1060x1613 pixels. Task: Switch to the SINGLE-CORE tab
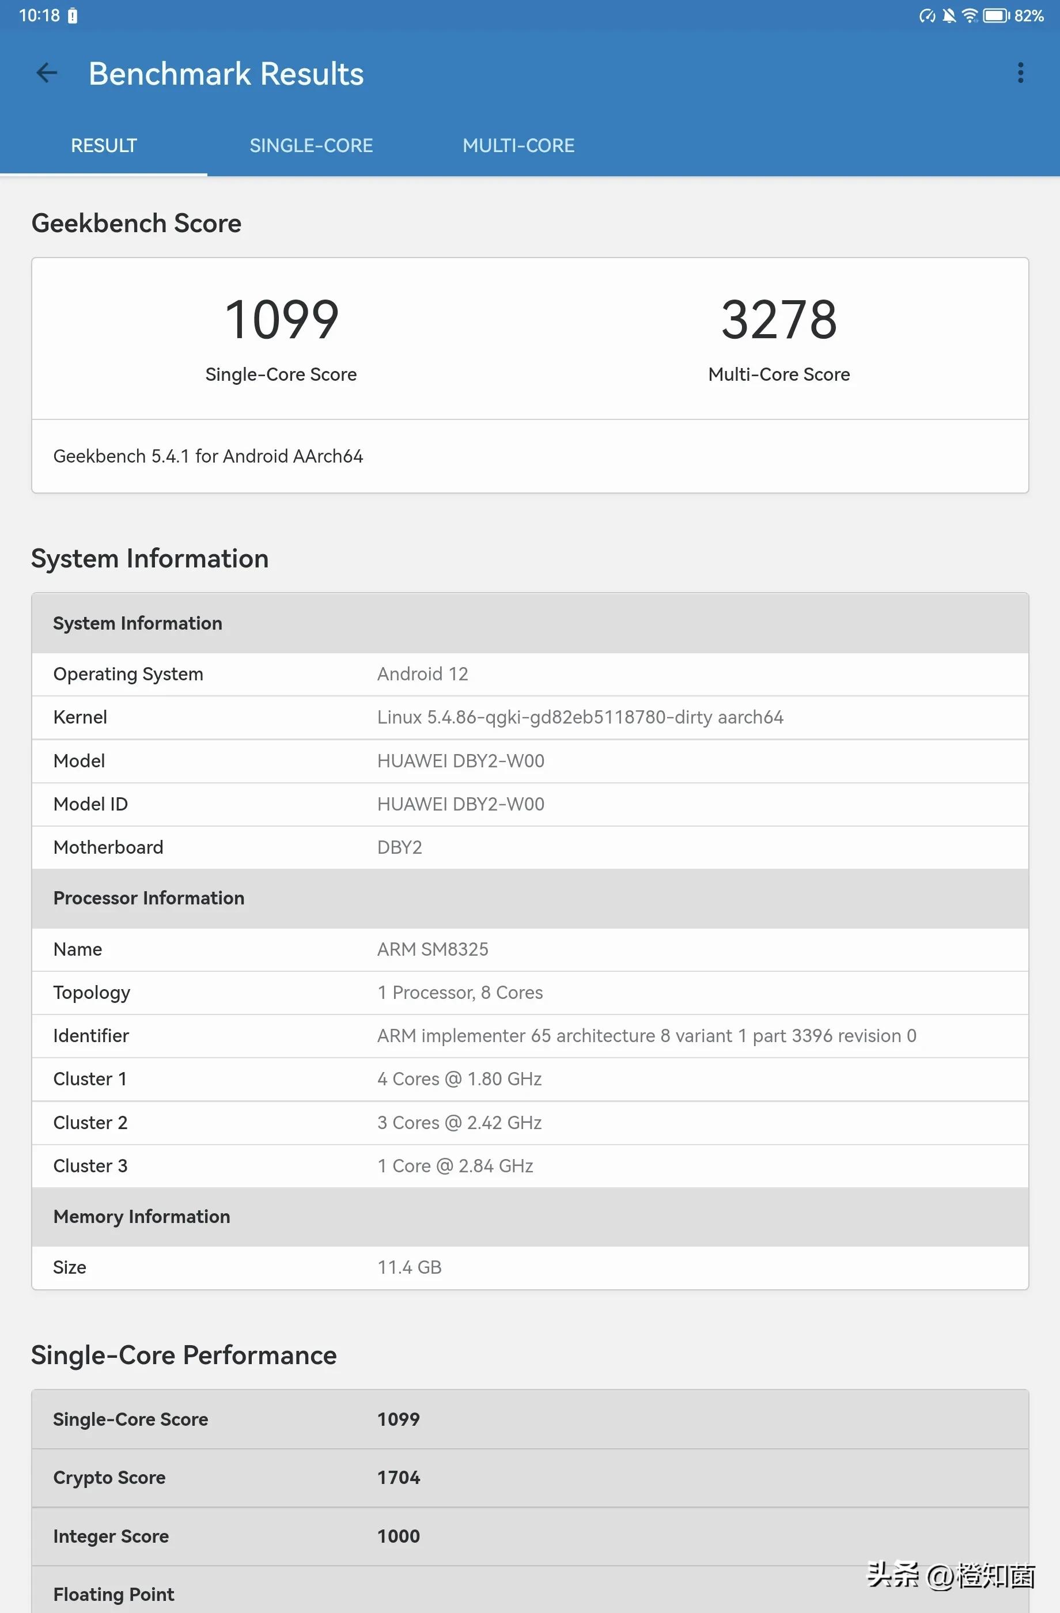click(311, 146)
